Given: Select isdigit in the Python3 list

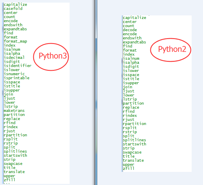Looking at the screenshot, I should (12, 62).
